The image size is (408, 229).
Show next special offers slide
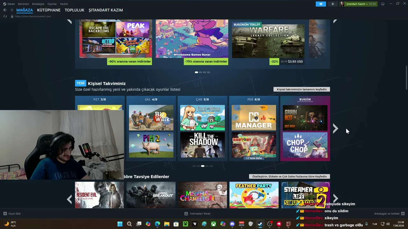pyautogui.click(x=335, y=21)
